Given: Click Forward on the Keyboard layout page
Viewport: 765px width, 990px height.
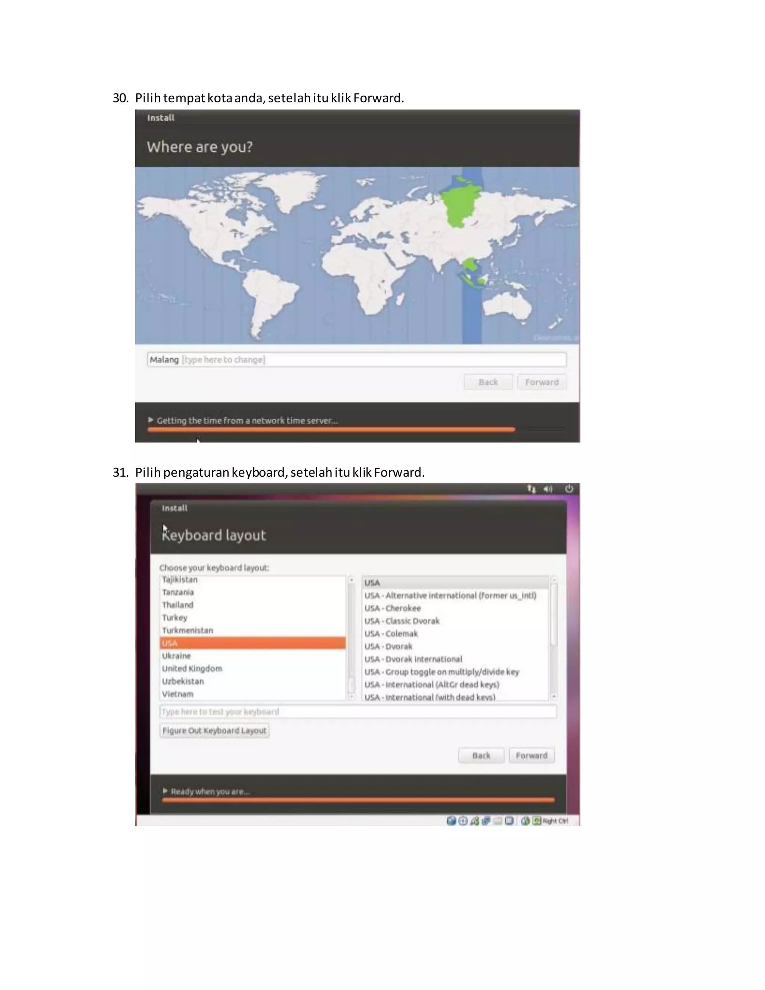Looking at the screenshot, I should pos(531,755).
